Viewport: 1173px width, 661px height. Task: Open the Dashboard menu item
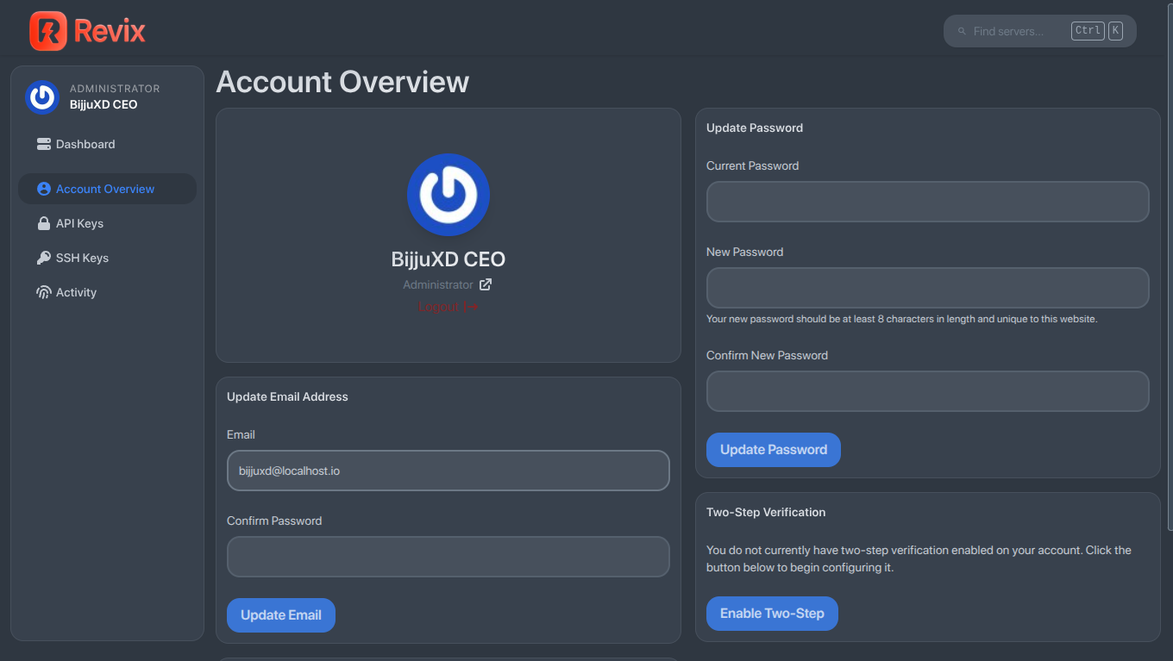[x=107, y=144]
